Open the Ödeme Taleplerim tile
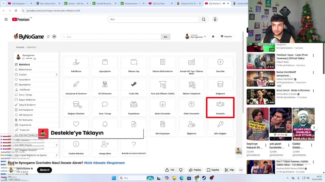 [191, 87]
